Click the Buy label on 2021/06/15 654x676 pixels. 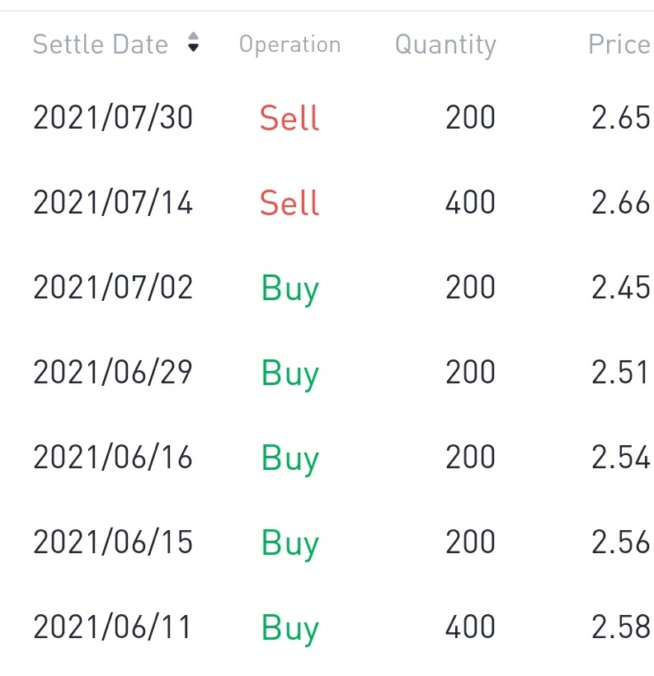tap(289, 543)
